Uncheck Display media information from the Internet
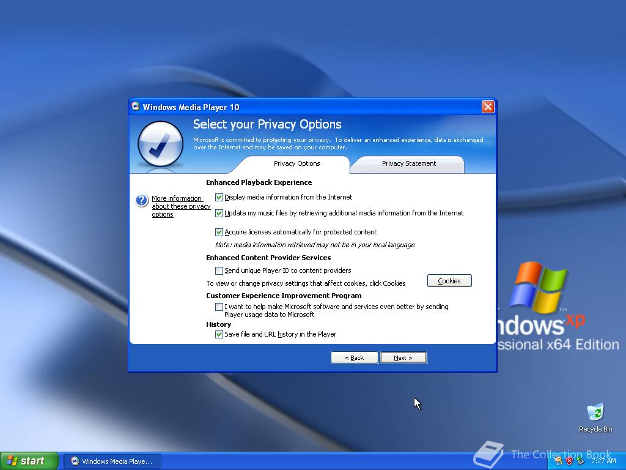 pyautogui.click(x=219, y=197)
